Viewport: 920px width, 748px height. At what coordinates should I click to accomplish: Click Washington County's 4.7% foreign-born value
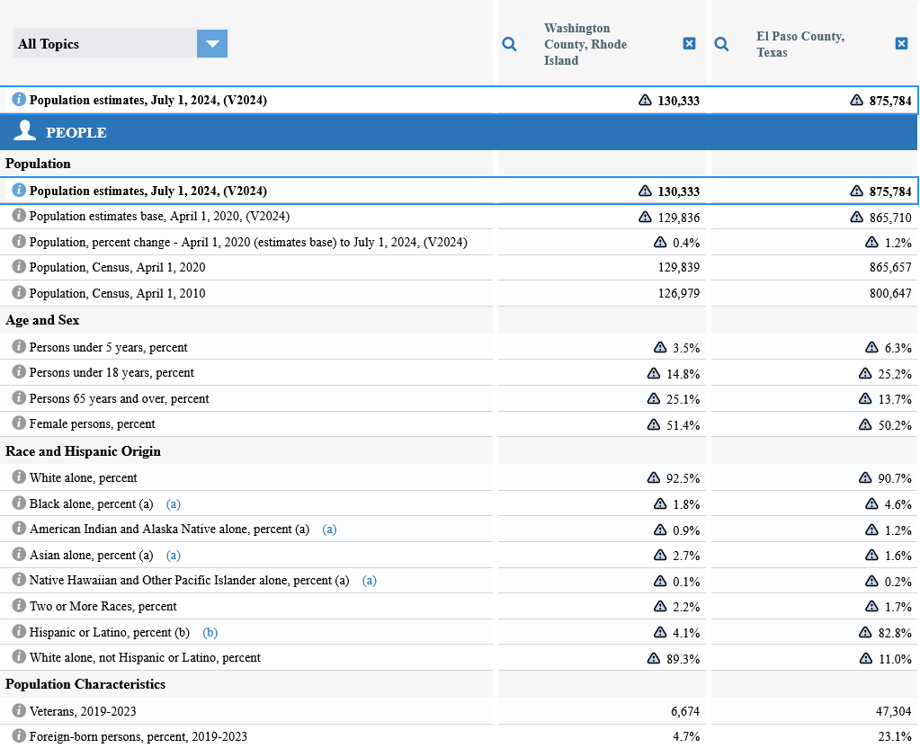point(686,737)
